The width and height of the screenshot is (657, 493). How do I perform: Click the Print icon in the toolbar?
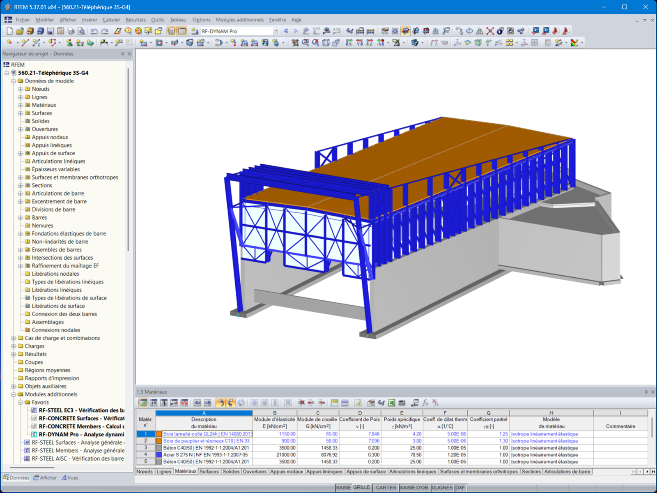click(x=71, y=31)
